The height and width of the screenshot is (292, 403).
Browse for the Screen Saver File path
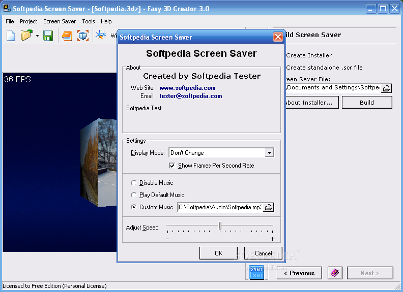[386, 88]
